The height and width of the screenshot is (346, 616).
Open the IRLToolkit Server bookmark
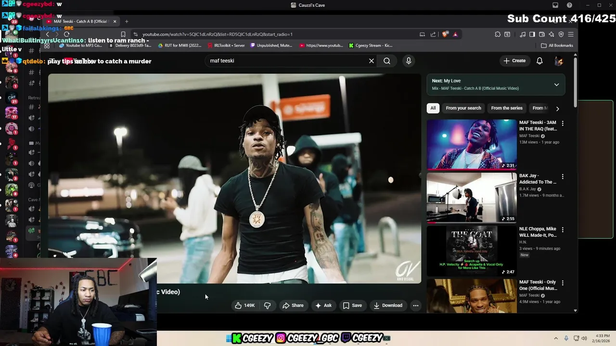[x=226, y=46]
